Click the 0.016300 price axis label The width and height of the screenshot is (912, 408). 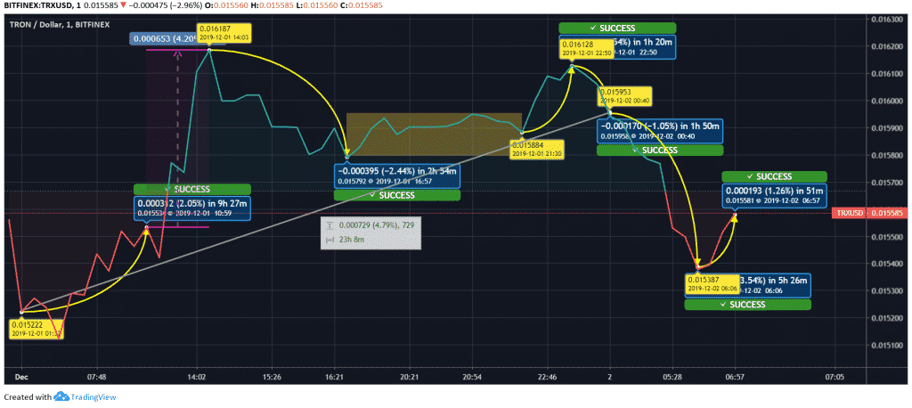pyautogui.click(x=888, y=20)
